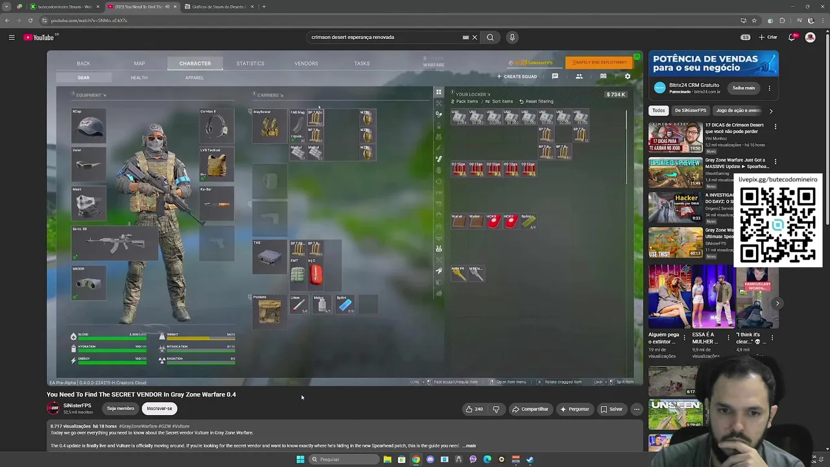830x467 pixels.
Task: Dislike the video with thumbs down
Action: coord(497,409)
